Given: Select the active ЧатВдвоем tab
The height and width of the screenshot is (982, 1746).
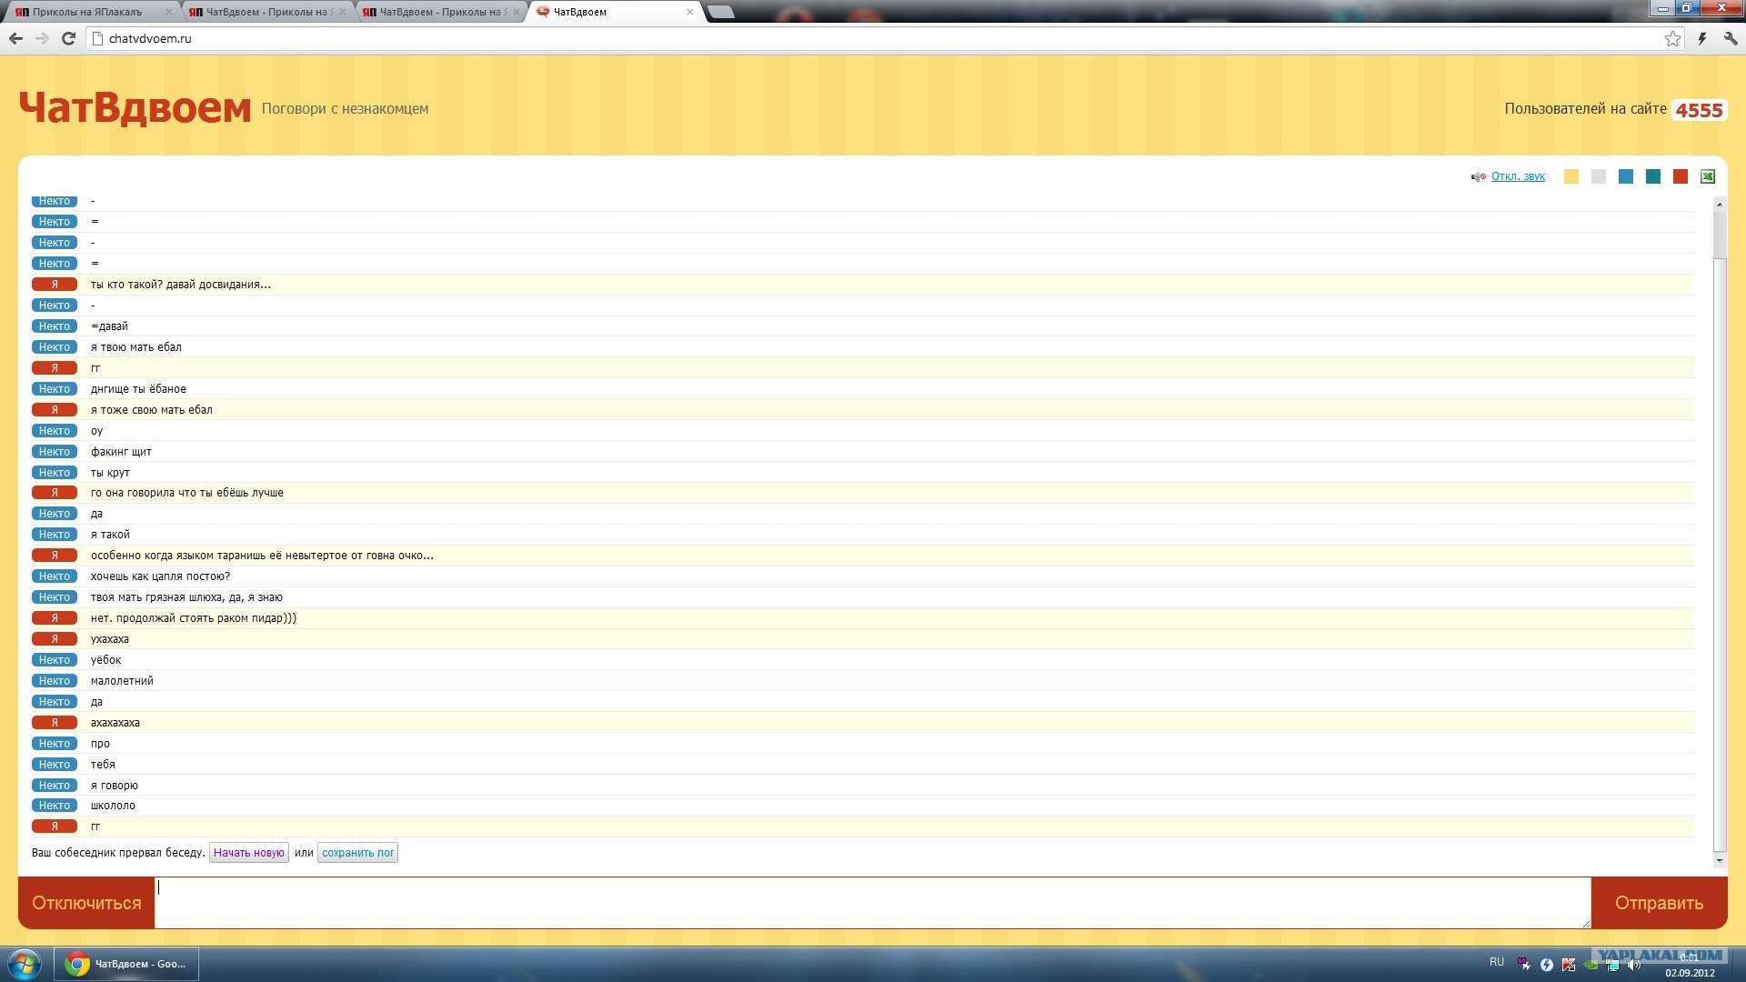Looking at the screenshot, I should 614,12.
